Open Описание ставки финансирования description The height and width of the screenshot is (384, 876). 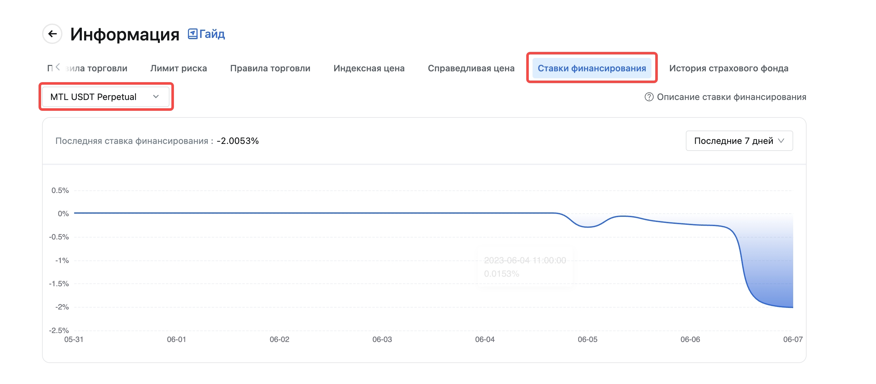tap(731, 97)
